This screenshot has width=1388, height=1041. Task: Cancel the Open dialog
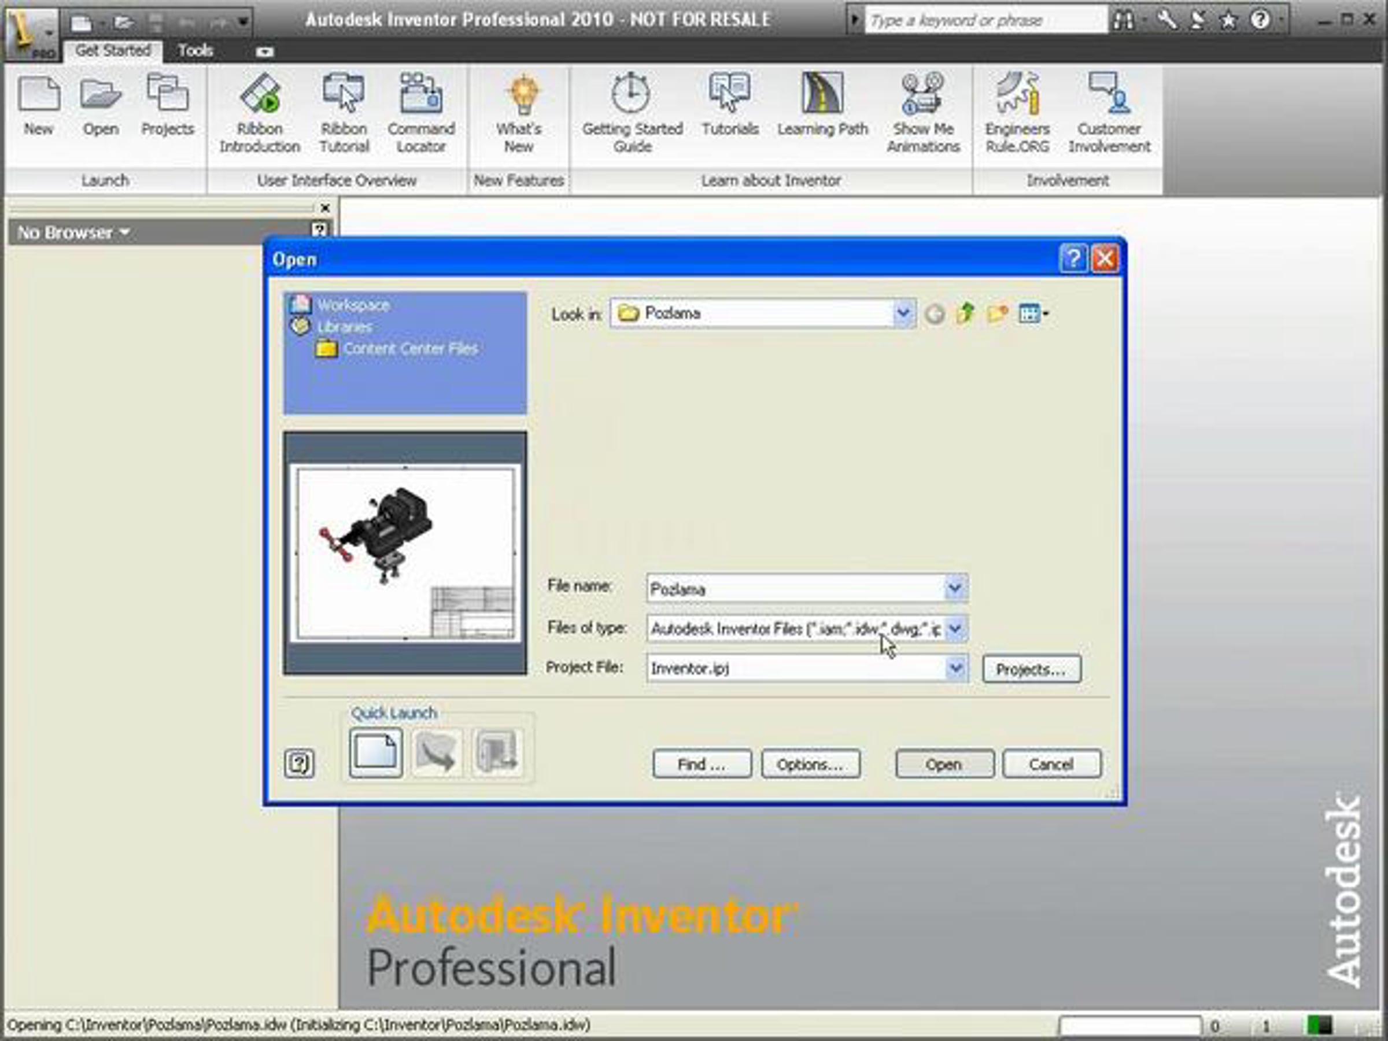[x=1051, y=765]
